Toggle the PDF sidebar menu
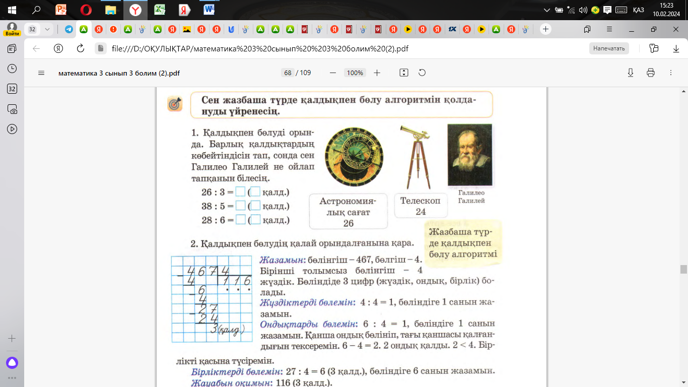Screen dimensions: 688x387 pyautogui.click(x=41, y=73)
